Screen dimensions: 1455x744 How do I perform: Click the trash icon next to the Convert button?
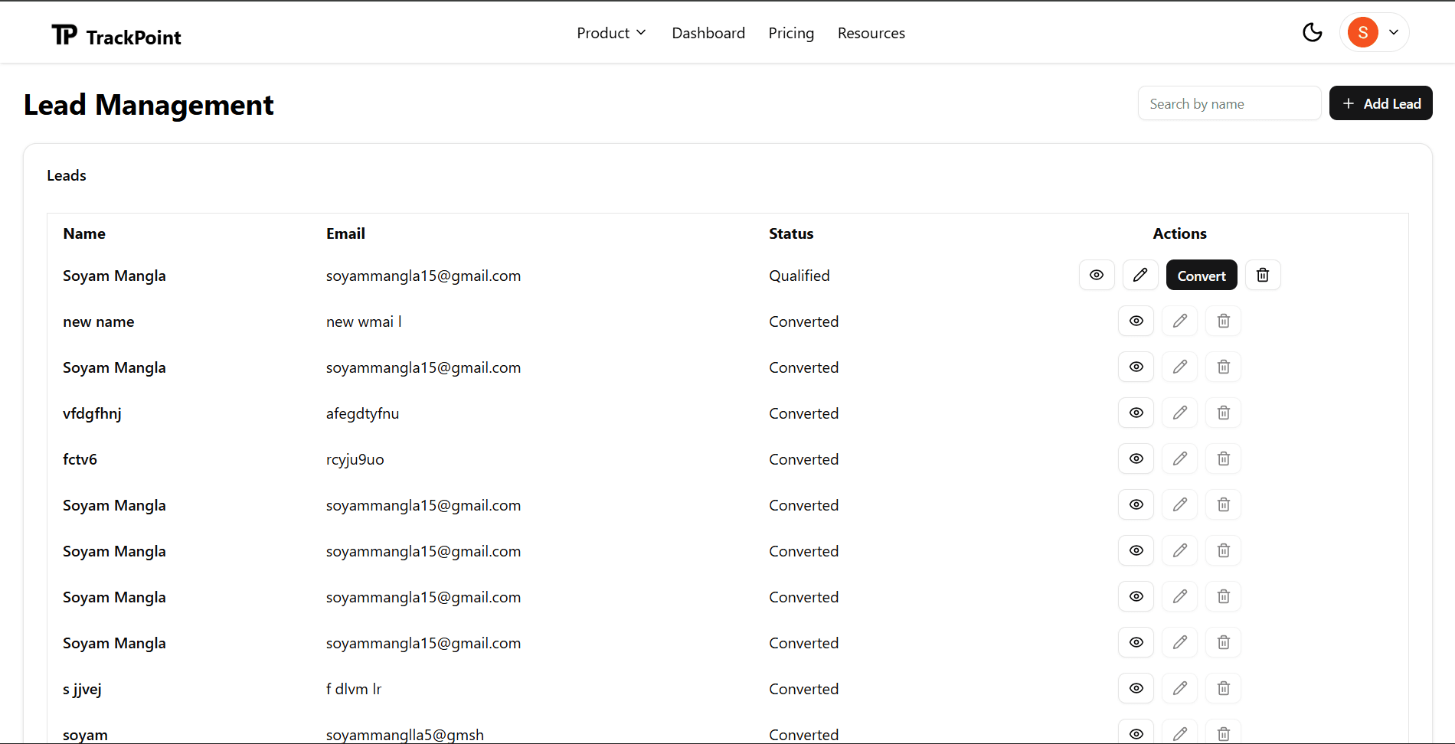coord(1262,275)
